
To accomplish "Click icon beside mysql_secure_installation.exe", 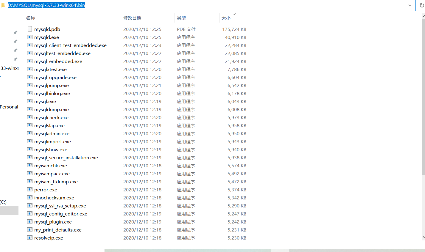I will pos(30,157).
